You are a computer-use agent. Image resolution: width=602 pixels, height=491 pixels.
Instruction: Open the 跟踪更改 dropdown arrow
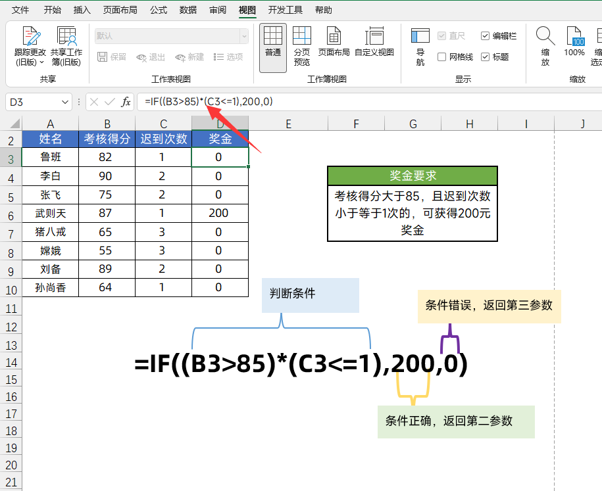click(42, 62)
